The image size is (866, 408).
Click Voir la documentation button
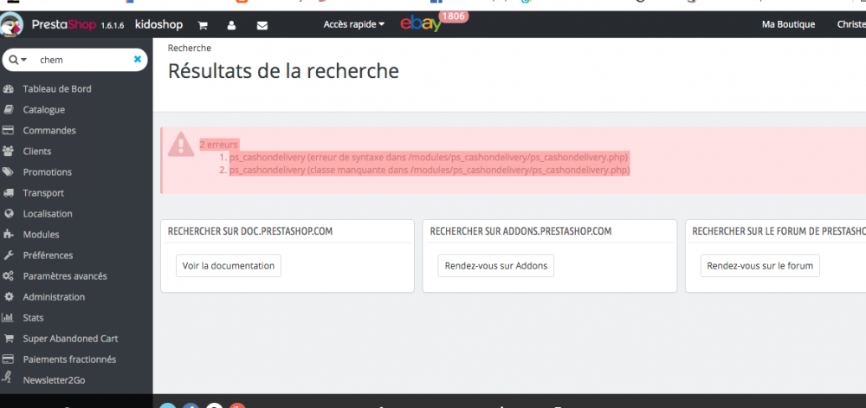[228, 266]
